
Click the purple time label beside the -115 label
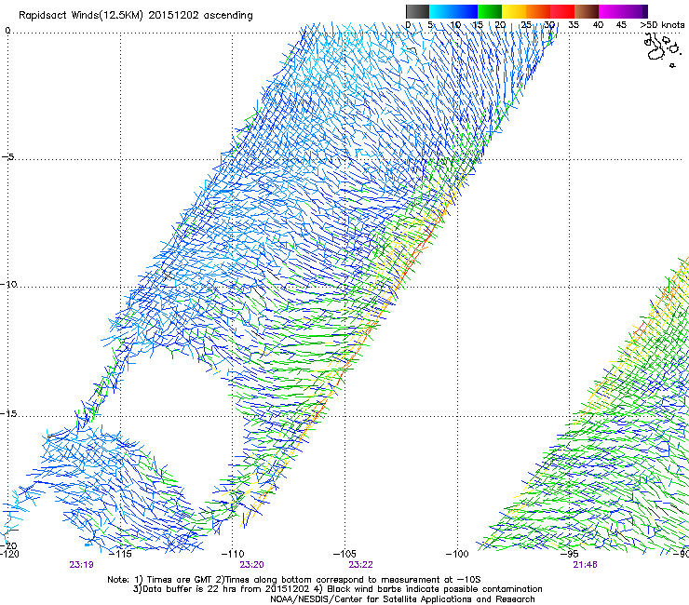pos(81,565)
